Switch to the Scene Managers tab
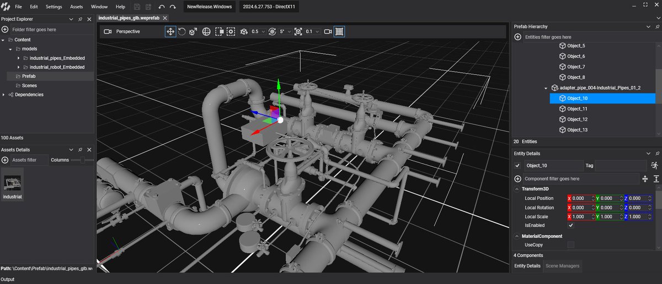The width and height of the screenshot is (662, 284). tap(563, 266)
